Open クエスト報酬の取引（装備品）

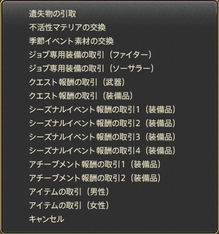(81, 96)
